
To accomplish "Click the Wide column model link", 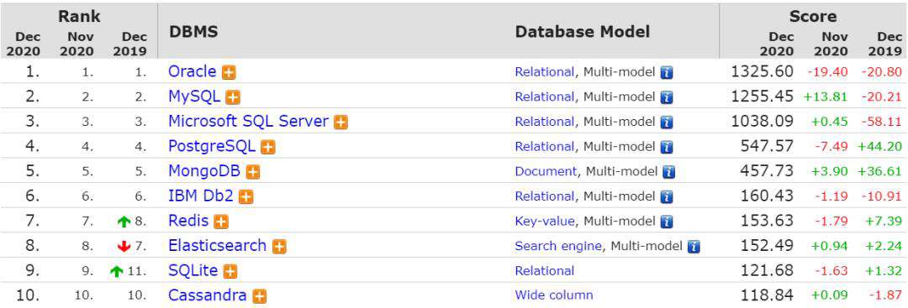I will (553, 295).
